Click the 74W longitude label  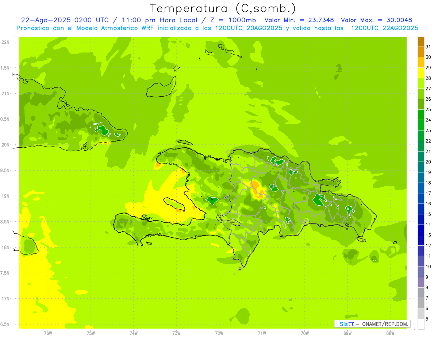pyautogui.click(x=134, y=333)
